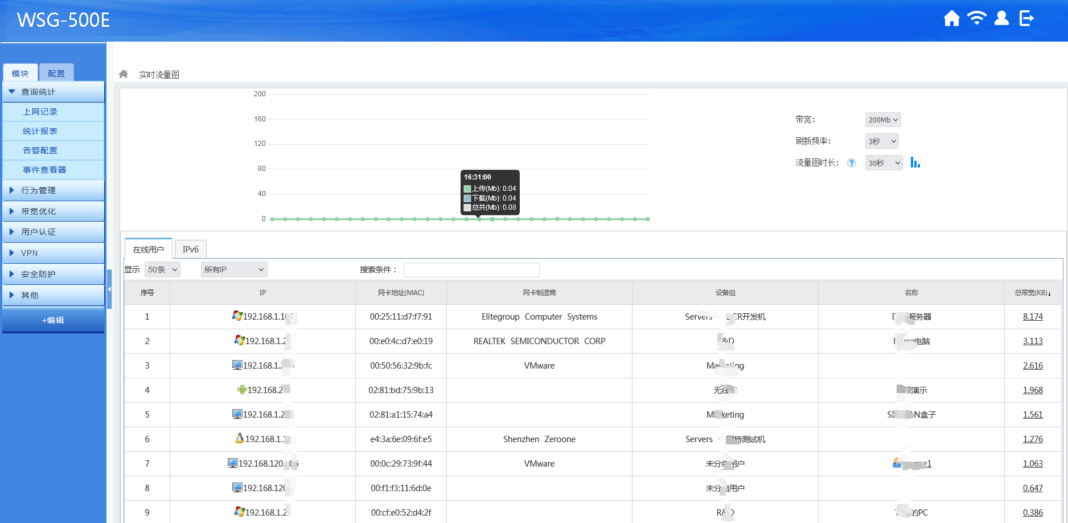The image size is (1068, 523).
Task: Open the user account icon
Action: pyautogui.click(x=1001, y=18)
